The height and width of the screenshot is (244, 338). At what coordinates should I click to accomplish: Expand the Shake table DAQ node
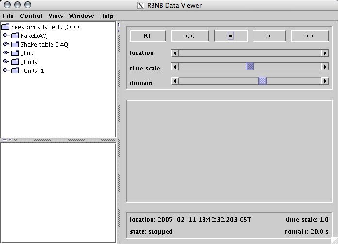(6, 44)
